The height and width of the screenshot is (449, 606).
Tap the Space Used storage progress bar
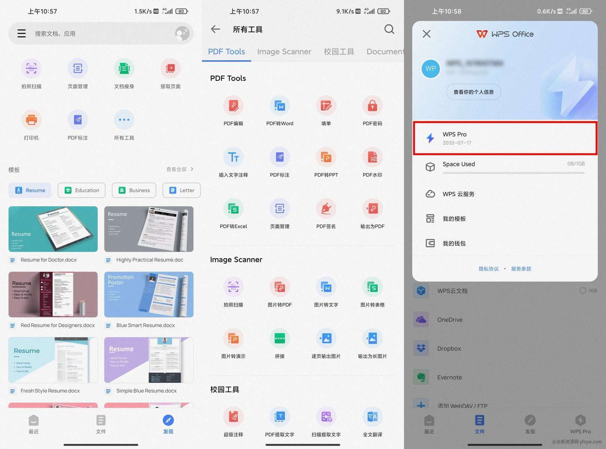(514, 173)
